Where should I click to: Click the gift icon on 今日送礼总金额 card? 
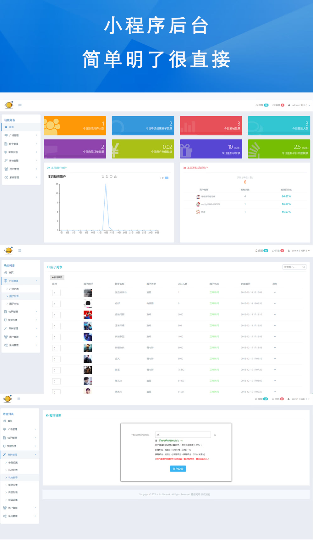click(x=186, y=150)
